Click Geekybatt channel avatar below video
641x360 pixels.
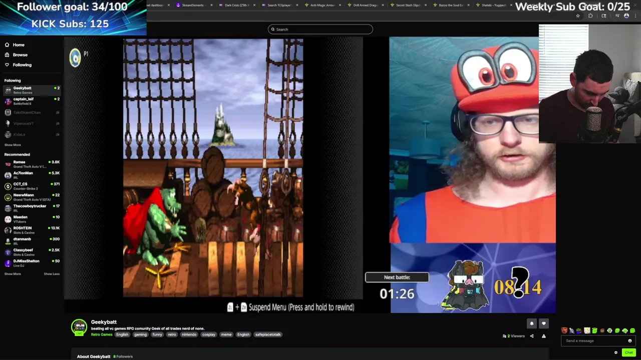tap(79, 327)
